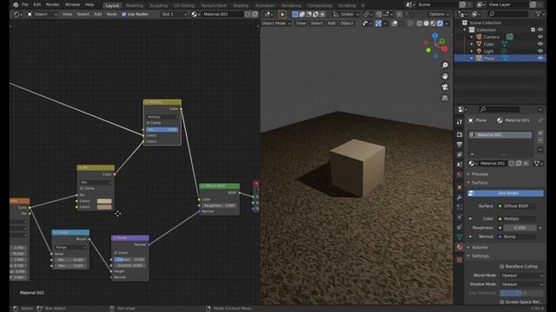
Task: Switch to solid viewport shading
Action: point(427,23)
